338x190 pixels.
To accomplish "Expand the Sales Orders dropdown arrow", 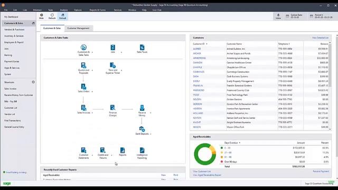I will (92, 91).
